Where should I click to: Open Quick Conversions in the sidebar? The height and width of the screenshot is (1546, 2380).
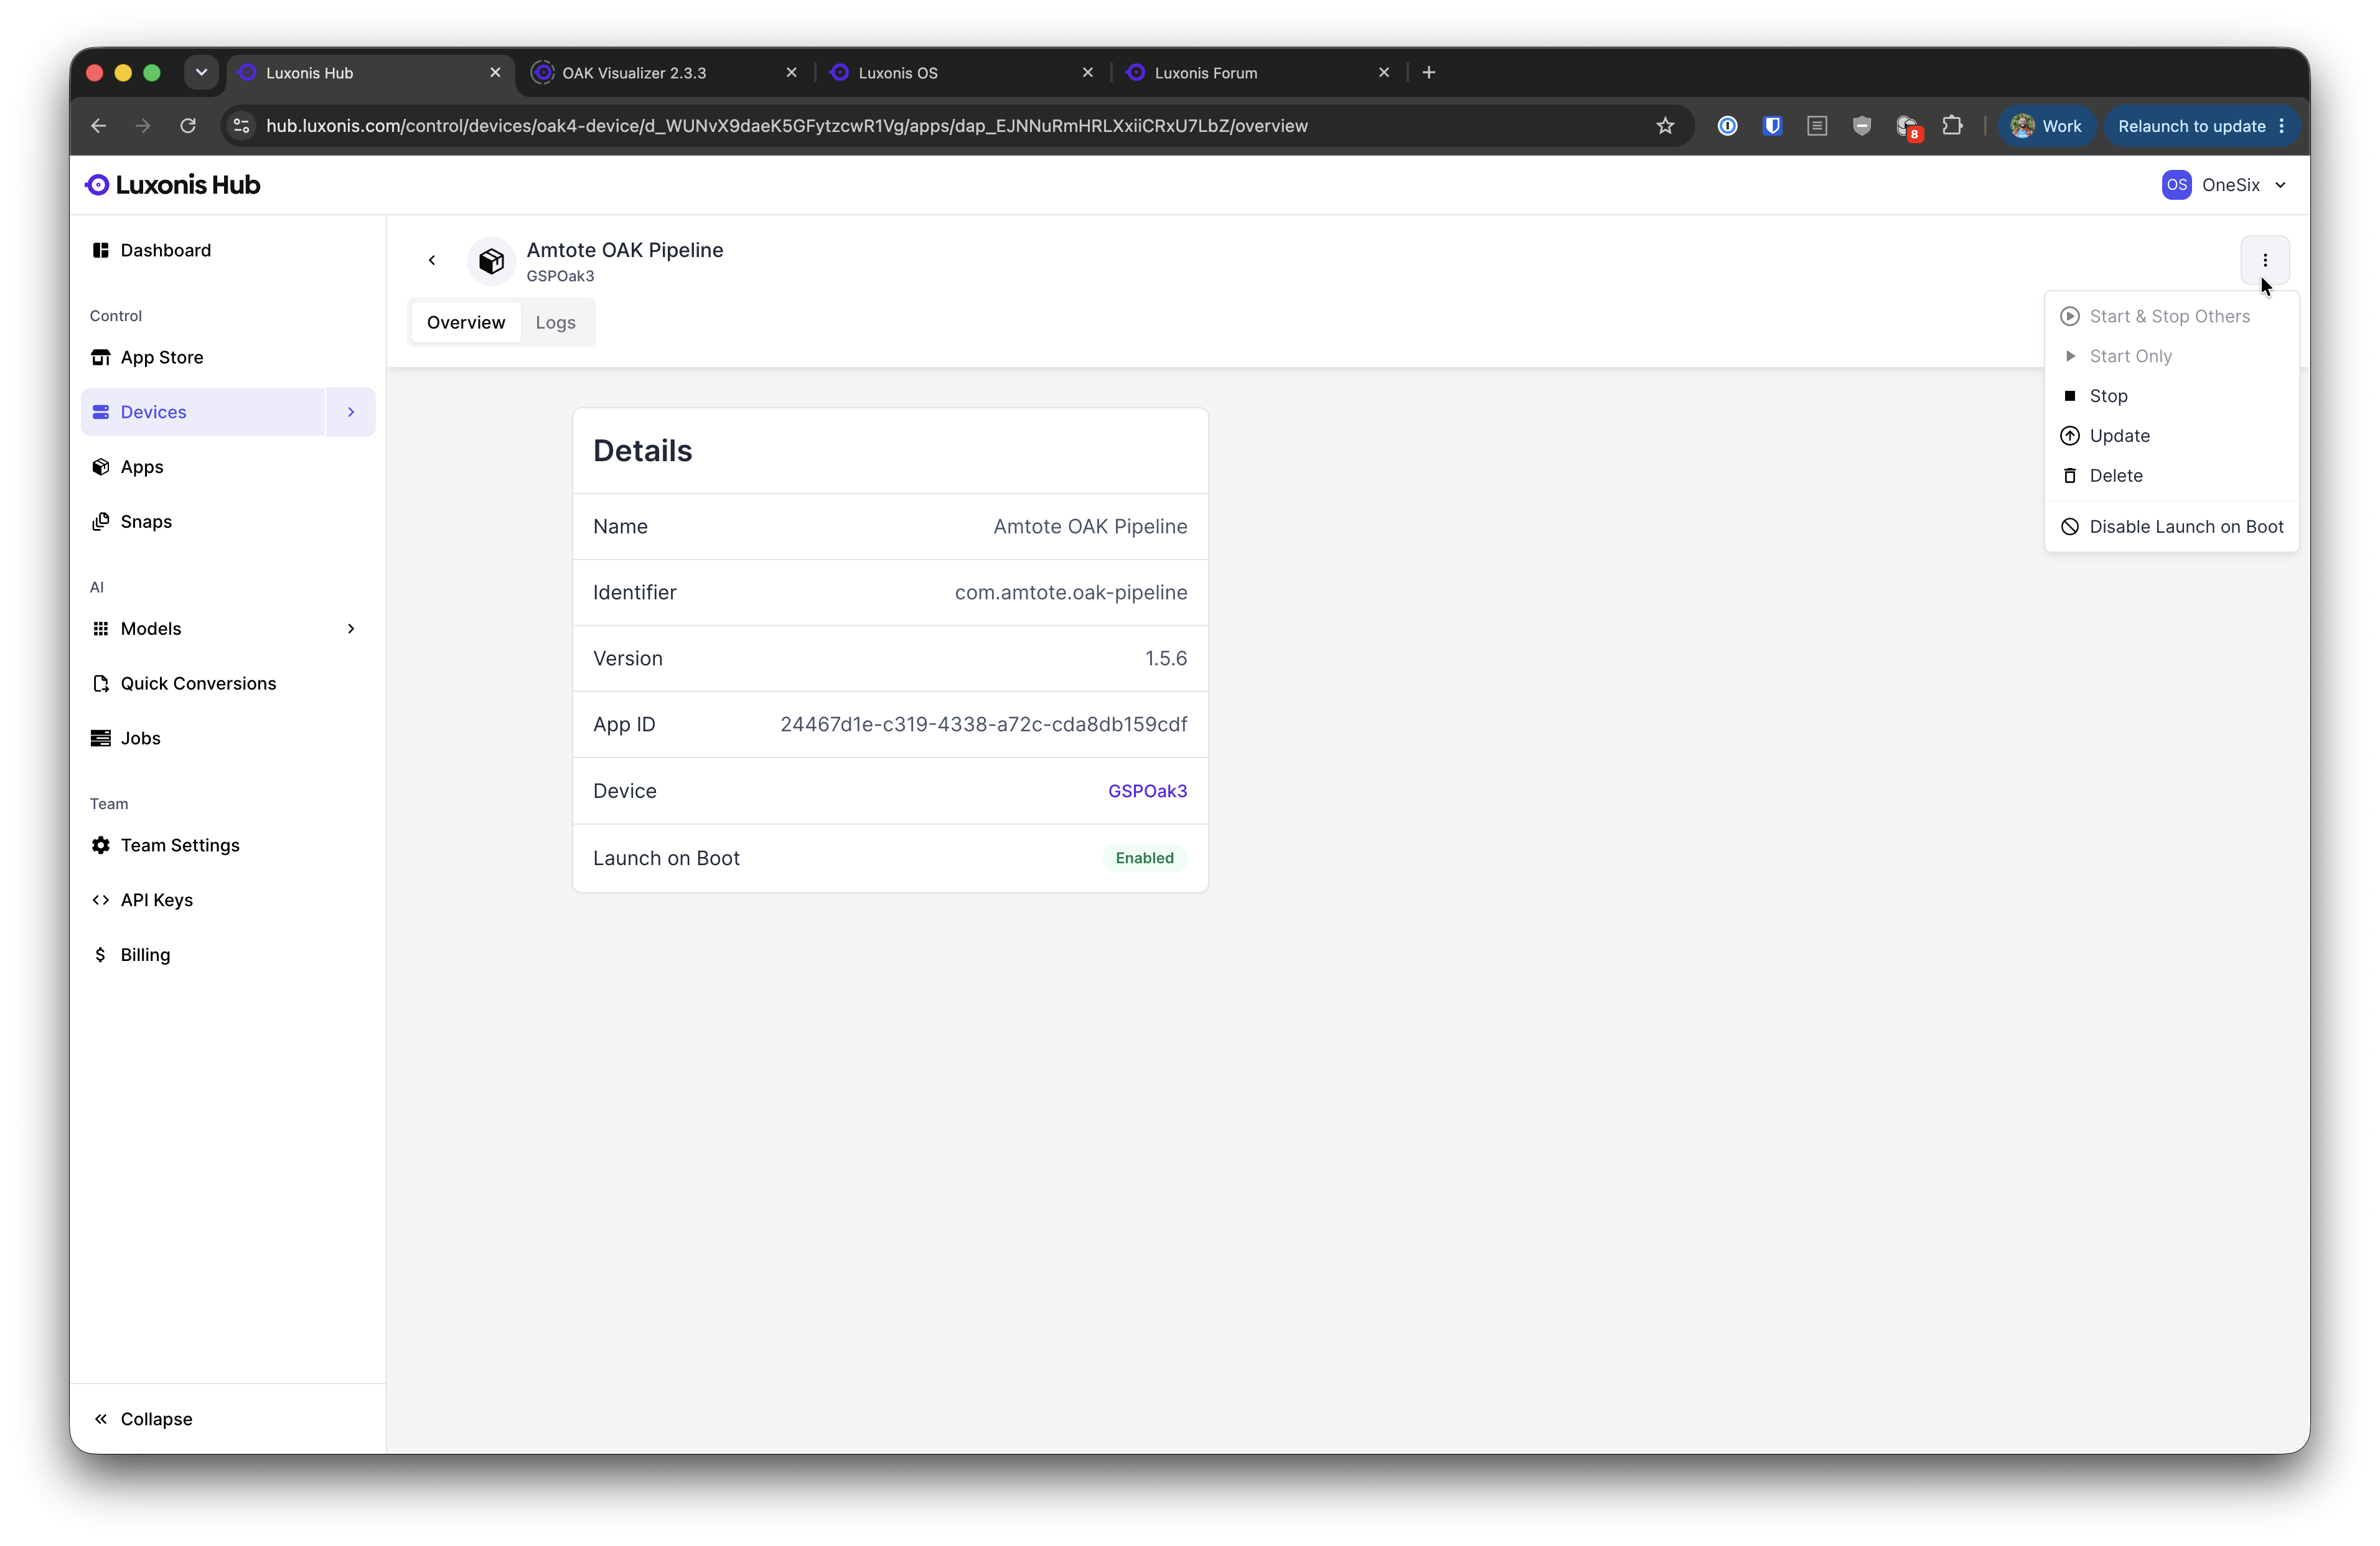tap(228, 683)
